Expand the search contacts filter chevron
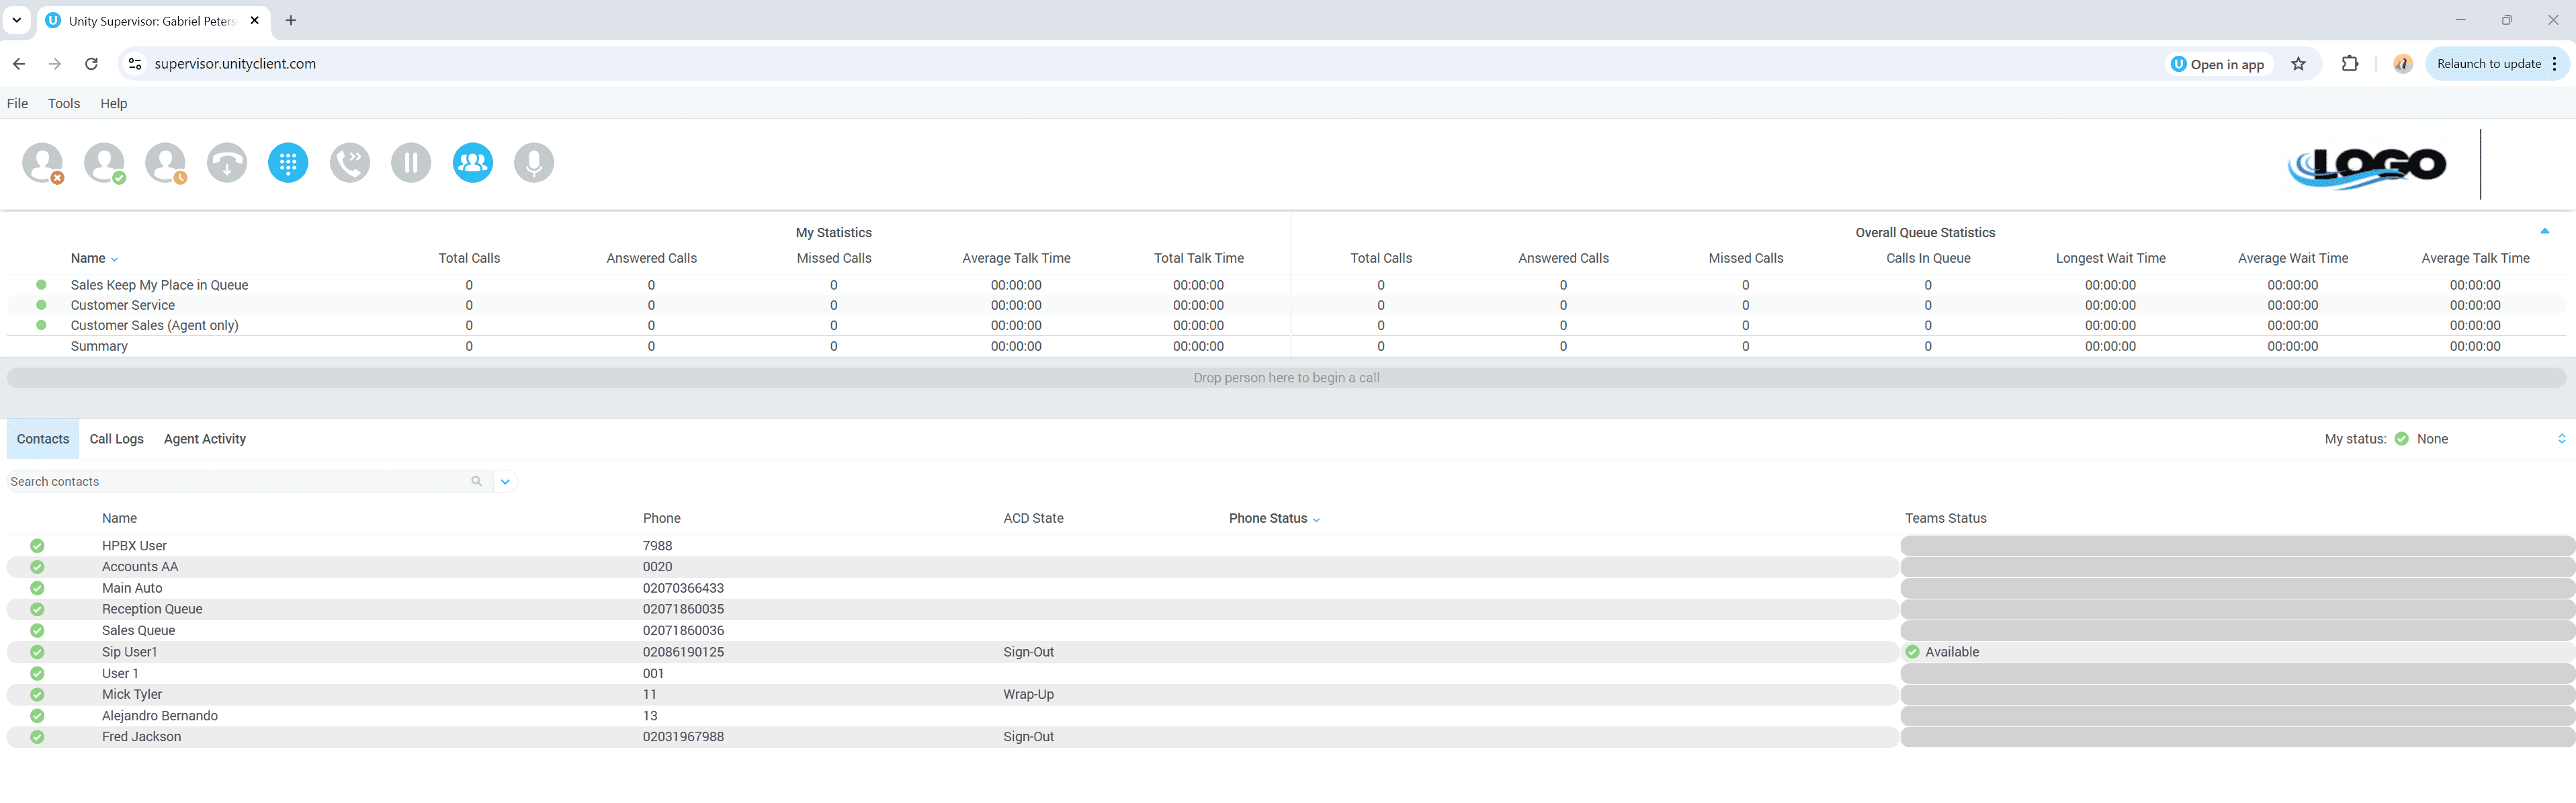This screenshot has height=803, width=2576. [x=506, y=482]
